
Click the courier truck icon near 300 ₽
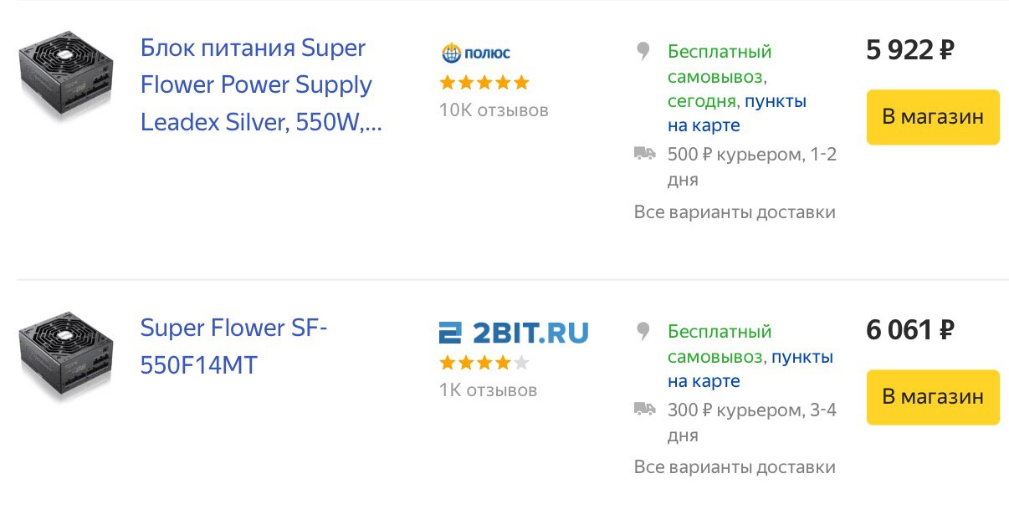point(644,409)
